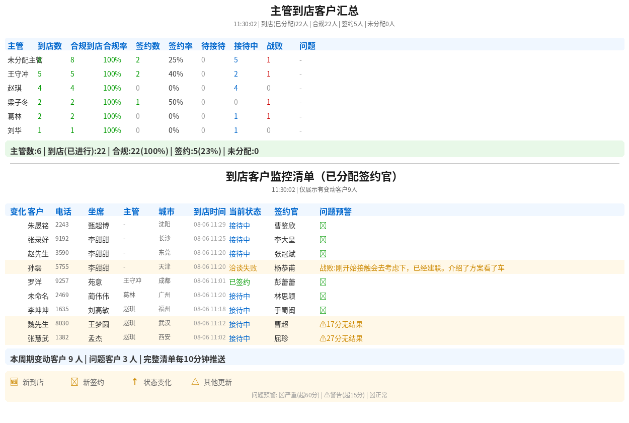Click the 签约数 column header
The width and height of the screenshot is (629, 423).
pos(148,46)
